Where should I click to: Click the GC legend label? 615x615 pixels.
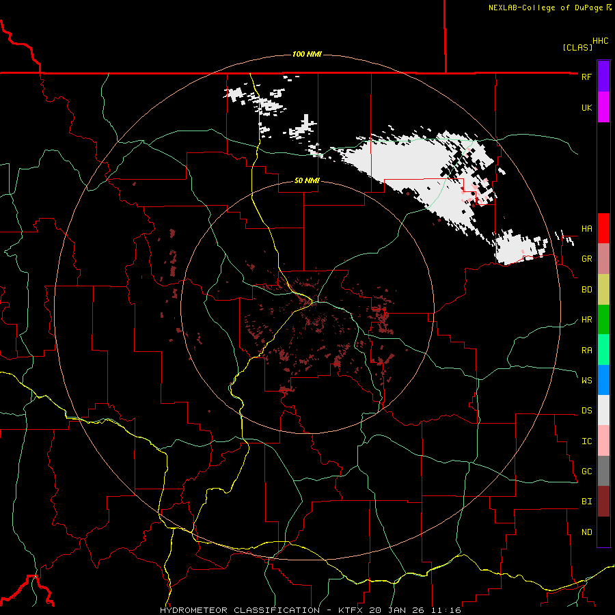586,471
